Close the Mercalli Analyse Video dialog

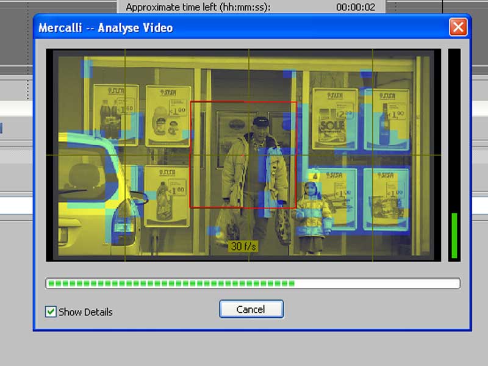pos(457,27)
